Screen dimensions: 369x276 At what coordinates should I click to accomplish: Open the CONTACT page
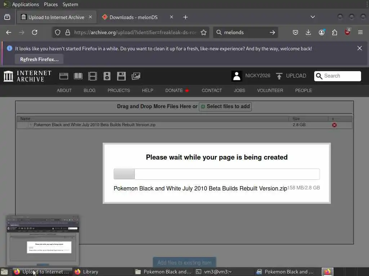(x=212, y=90)
